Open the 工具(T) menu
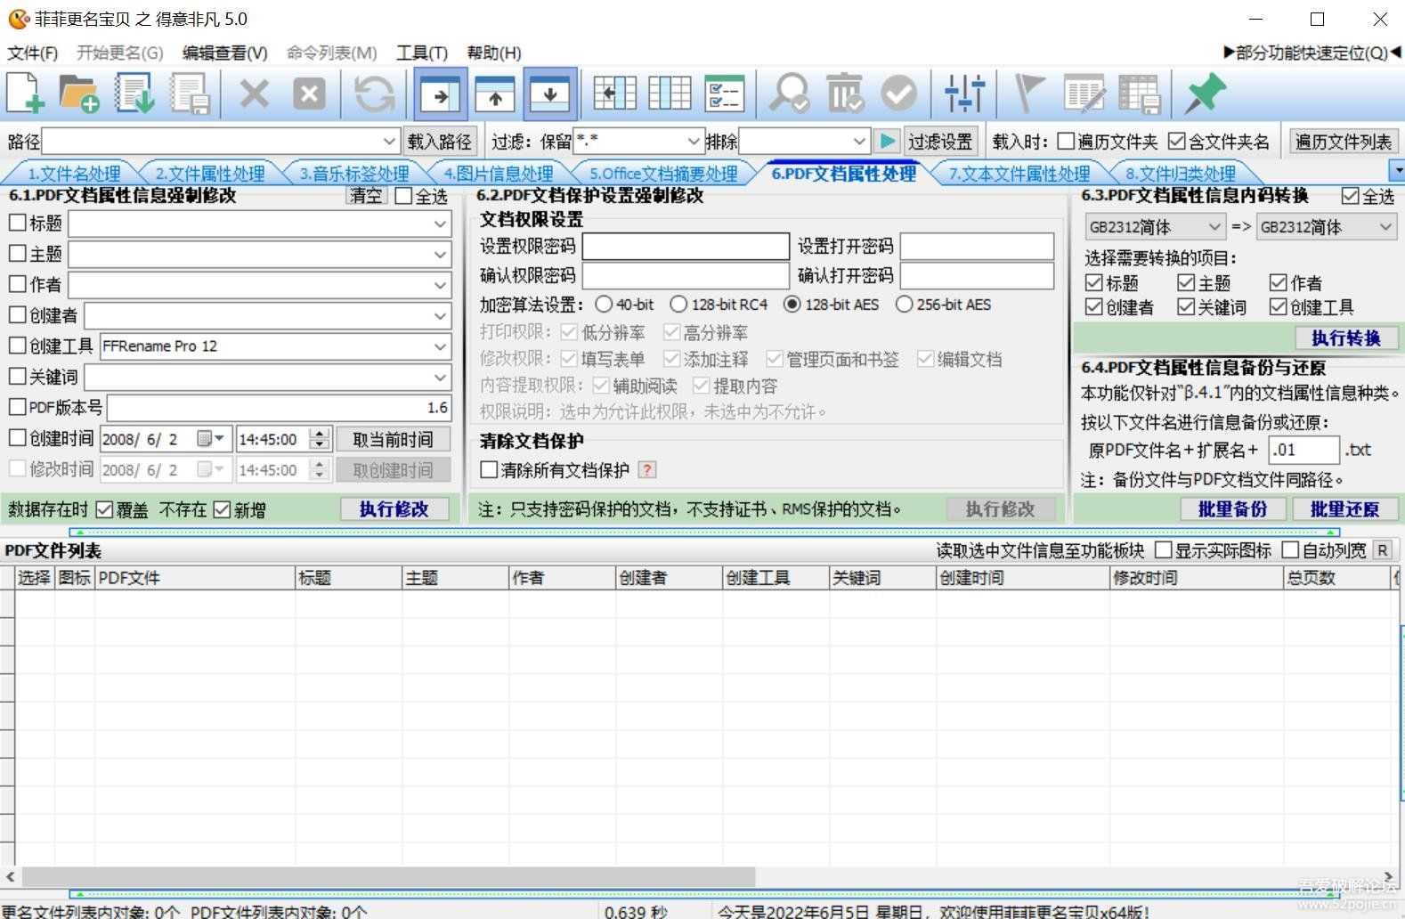Image resolution: width=1405 pixels, height=919 pixels. [x=421, y=53]
